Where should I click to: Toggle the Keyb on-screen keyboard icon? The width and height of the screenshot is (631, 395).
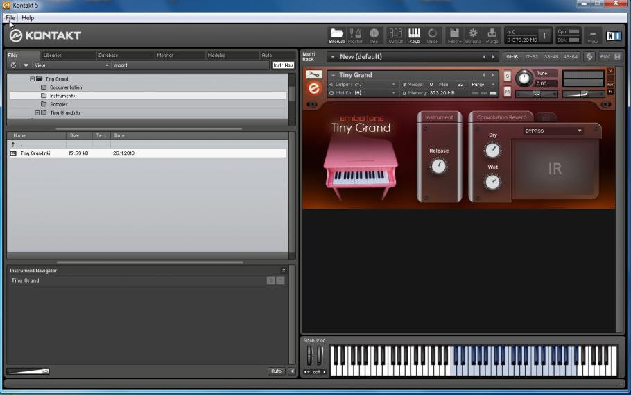[x=414, y=35]
